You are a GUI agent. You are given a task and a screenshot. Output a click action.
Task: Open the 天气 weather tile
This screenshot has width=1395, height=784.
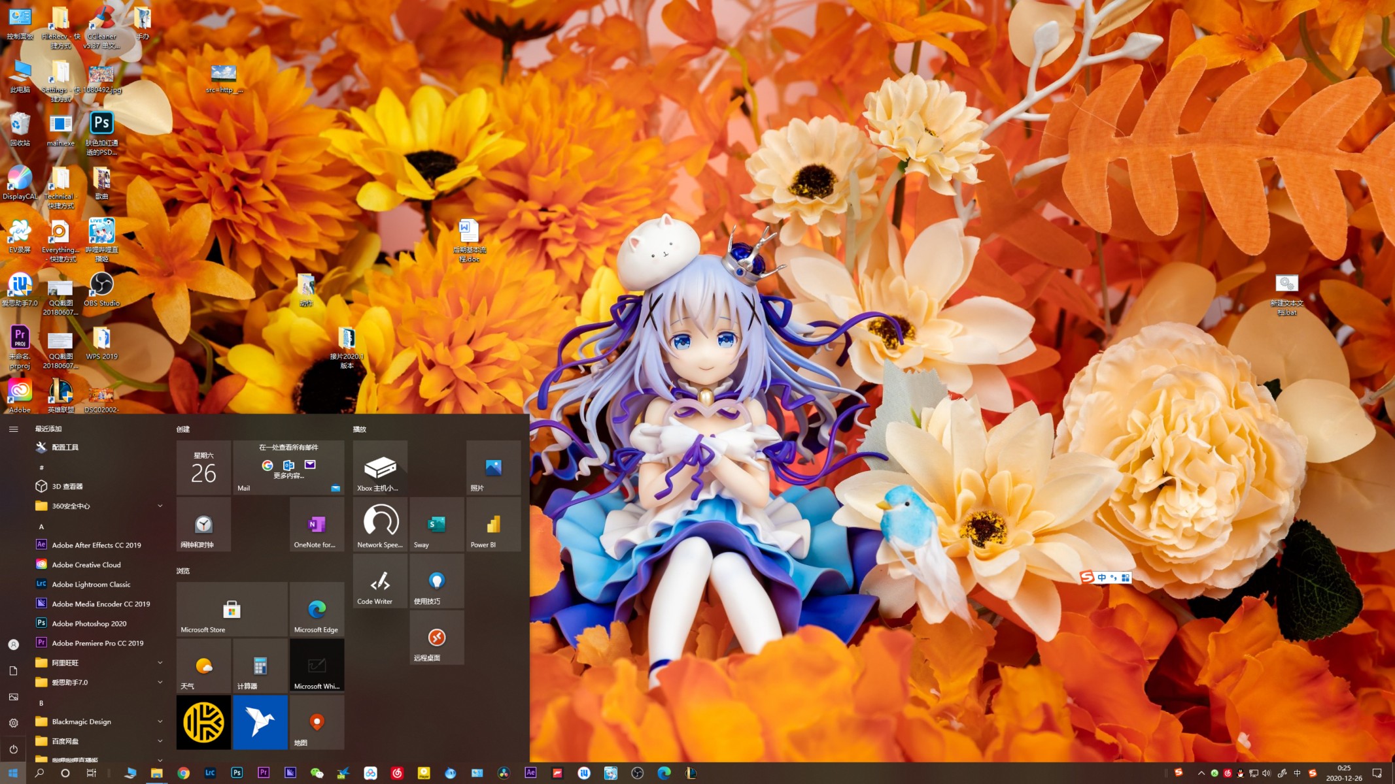203,666
